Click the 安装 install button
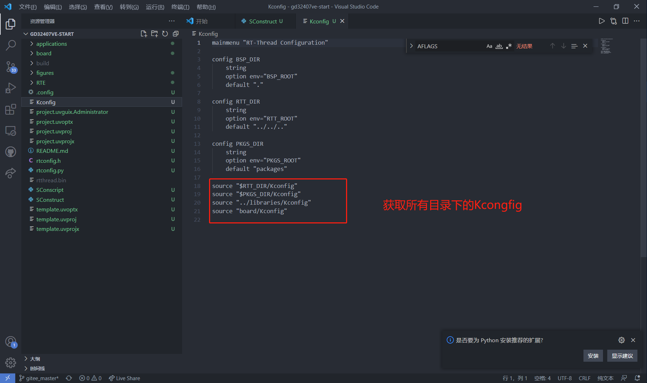The width and height of the screenshot is (647, 383). (593, 356)
